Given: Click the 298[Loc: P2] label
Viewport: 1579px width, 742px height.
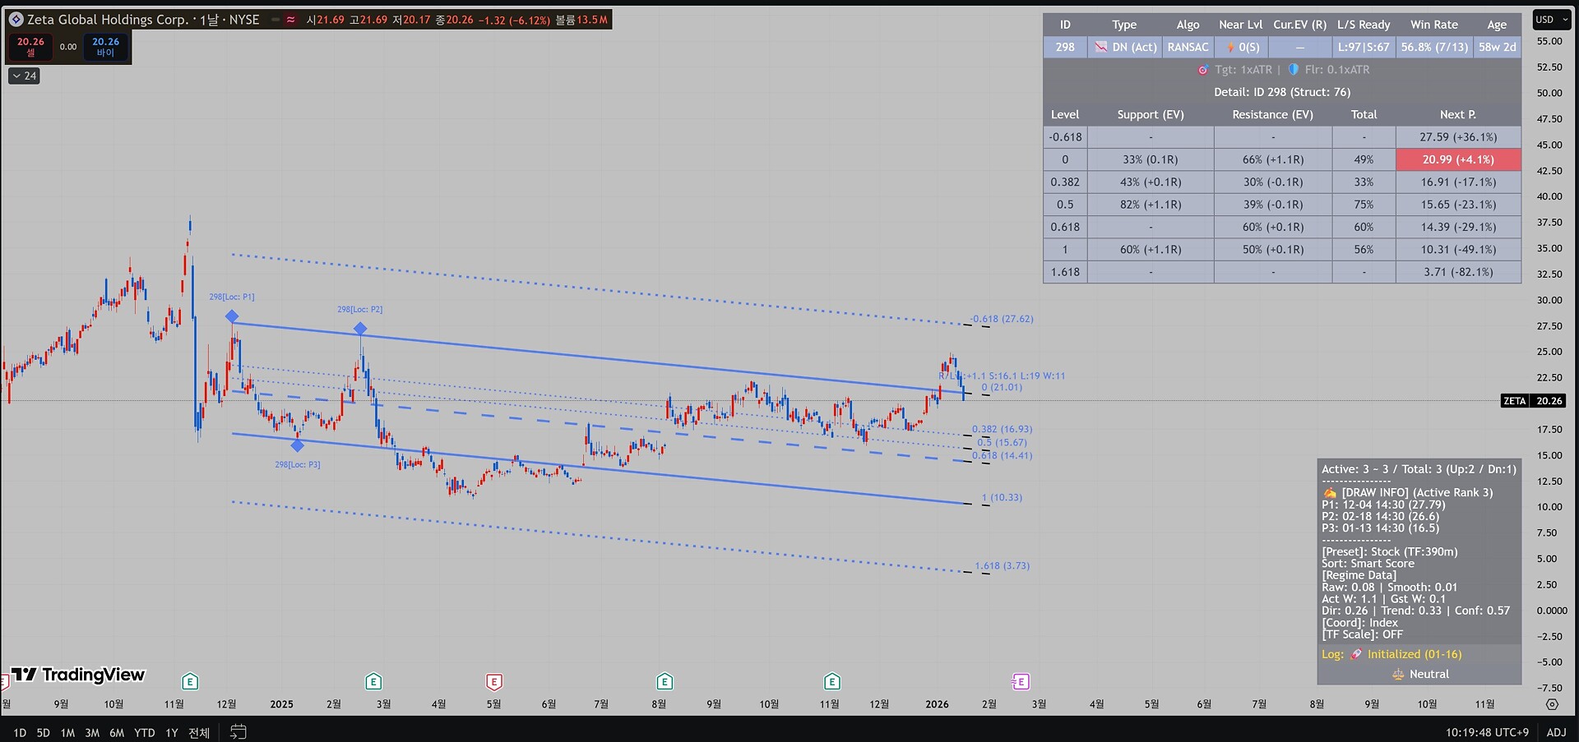Looking at the screenshot, I should pyautogui.click(x=359, y=309).
